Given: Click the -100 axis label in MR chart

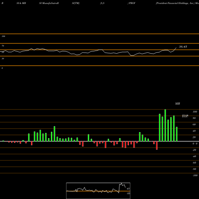Looking at the screenshot, I should (x=195, y=176).
